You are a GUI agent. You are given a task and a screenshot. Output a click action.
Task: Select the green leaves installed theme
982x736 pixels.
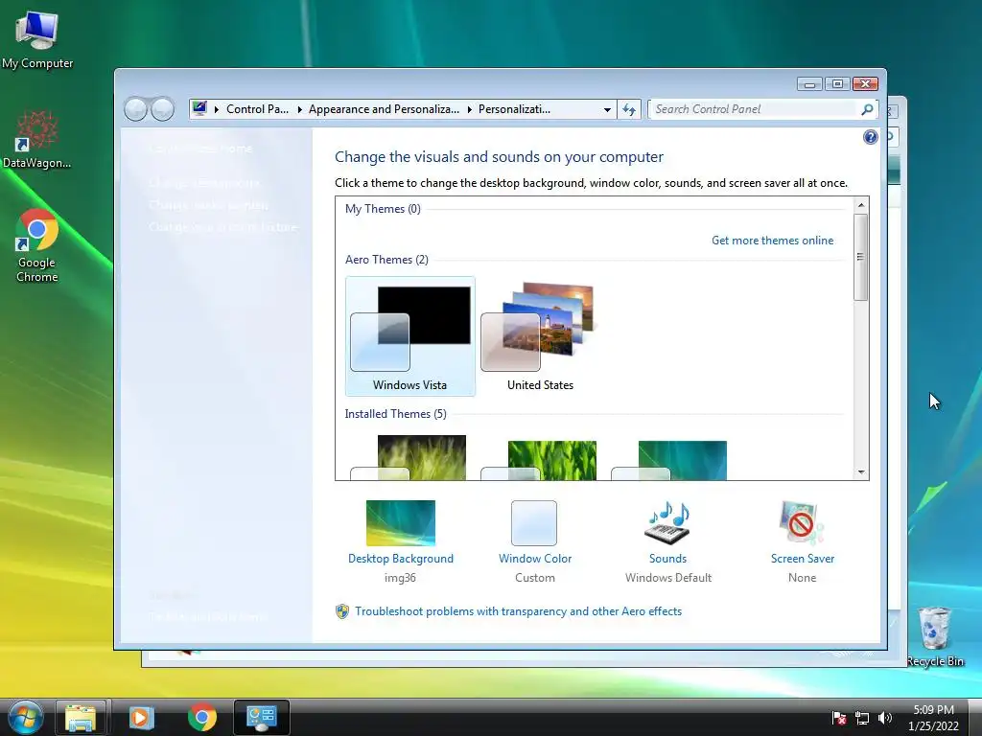click(x=541, y=460)
